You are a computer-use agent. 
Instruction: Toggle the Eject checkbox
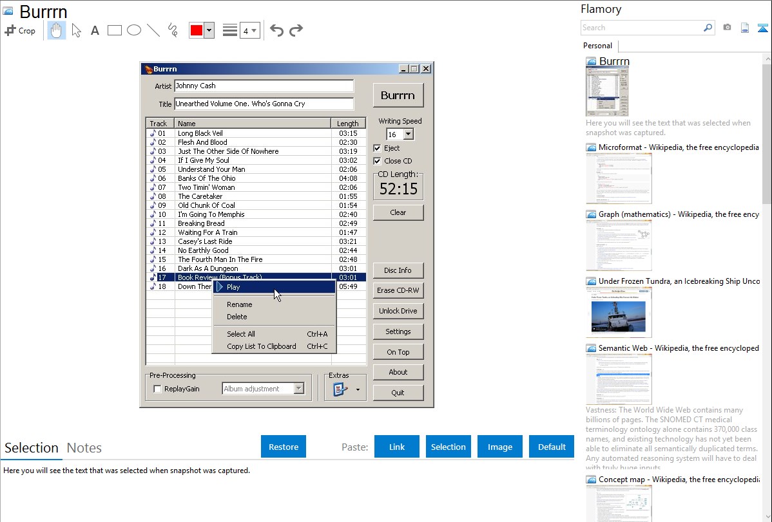point(377,148)
